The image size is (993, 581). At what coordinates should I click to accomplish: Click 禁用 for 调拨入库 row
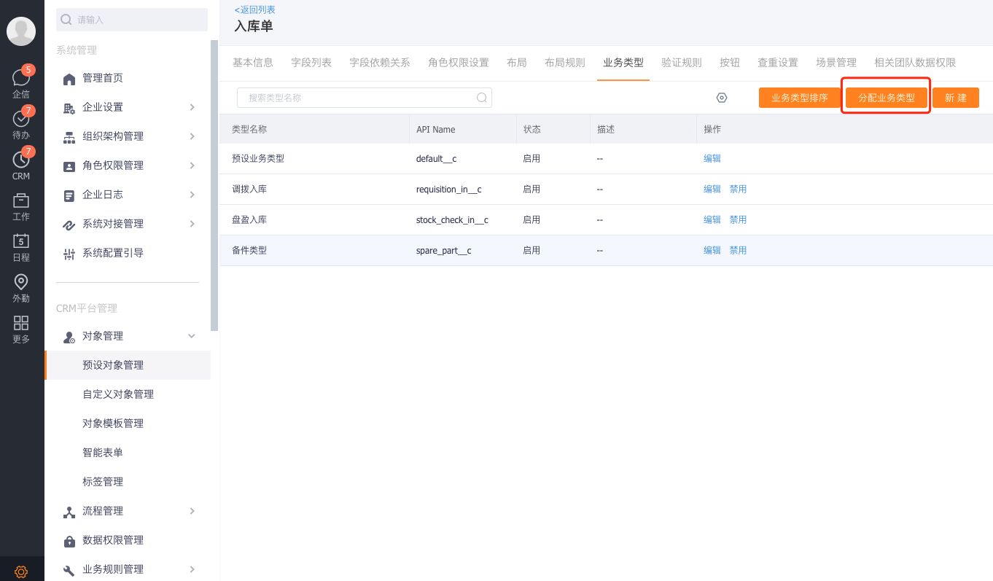pyautogui.click(x=739, y=189)
